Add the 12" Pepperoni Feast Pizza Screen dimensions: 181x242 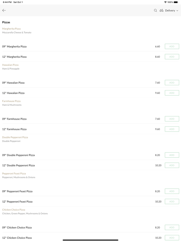pos(172,202)
